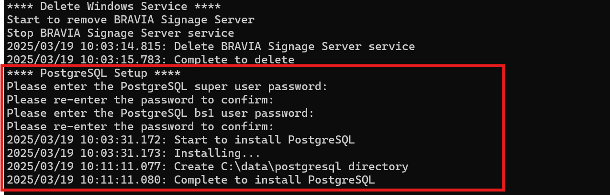This screenshot has height=195, width=610.
Task: Click the 'Delete BRAVIA Signage Server service' log line
Action: 211,47
